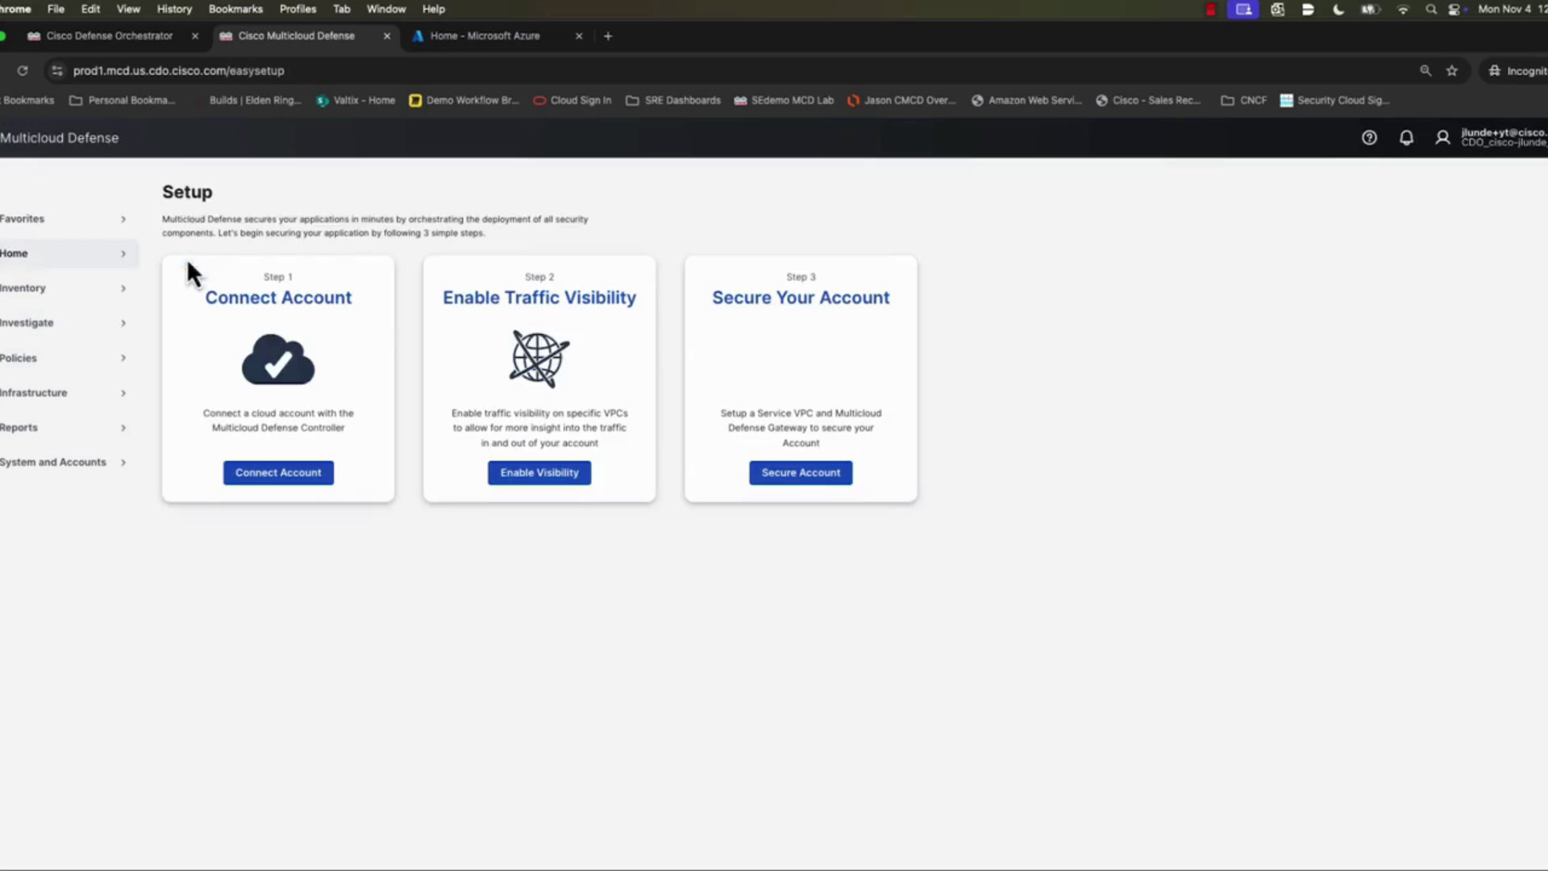Click the traffic visibility globe icon
The image size is (1548, 871).
(539, 359)
